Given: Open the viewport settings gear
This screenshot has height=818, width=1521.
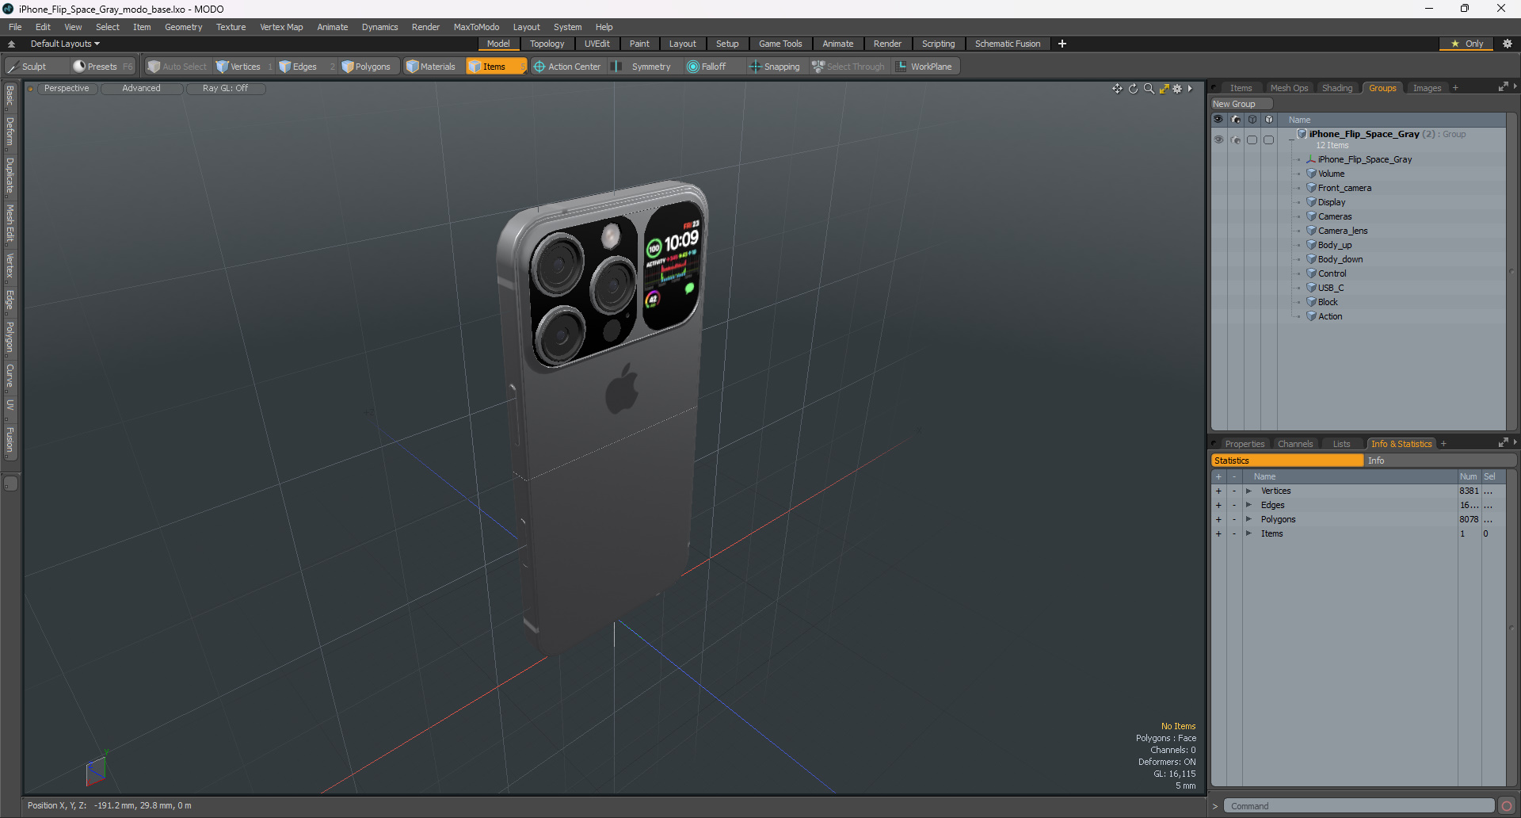Looking at the screenshot, I should [1177, 89].
